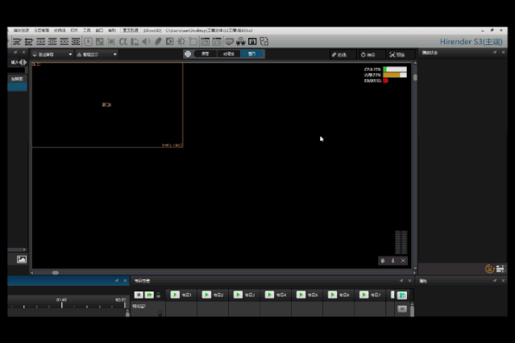Play program 1 with its green play button
The image size is (515, 343).
coord(175,295)
